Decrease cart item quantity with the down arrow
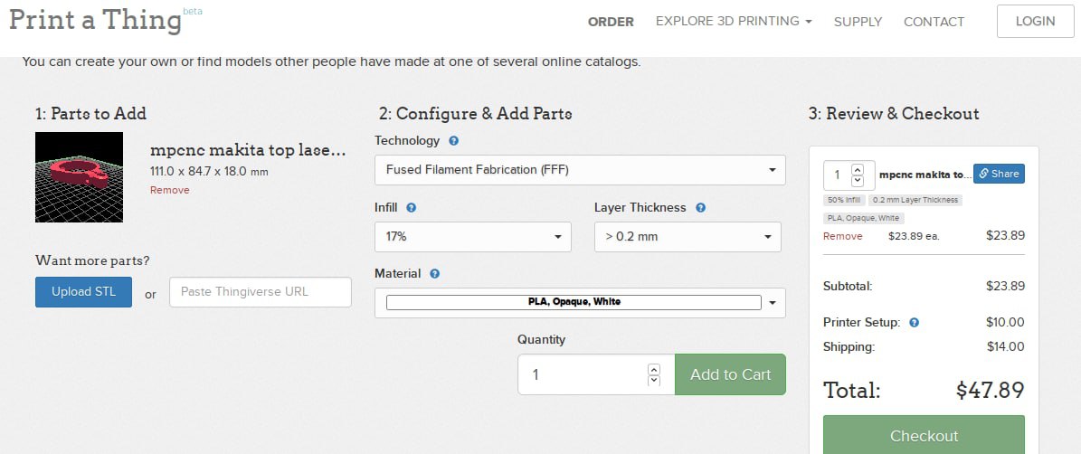1081x454 pixels. tap(857, 181)
